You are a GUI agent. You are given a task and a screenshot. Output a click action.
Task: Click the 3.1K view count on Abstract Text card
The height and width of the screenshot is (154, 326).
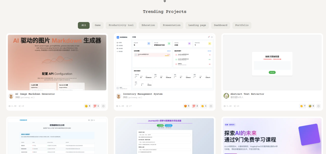point(229,106)
